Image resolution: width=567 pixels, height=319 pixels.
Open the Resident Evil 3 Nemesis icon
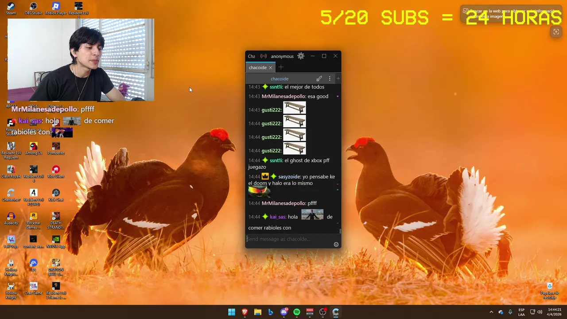[x=56, y=291]
